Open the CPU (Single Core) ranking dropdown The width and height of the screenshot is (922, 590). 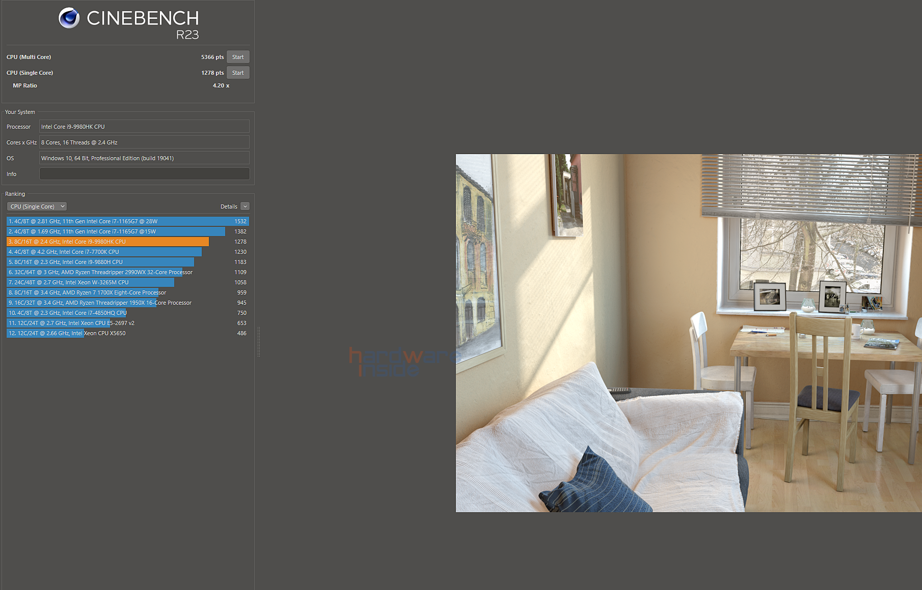[37, 206]
